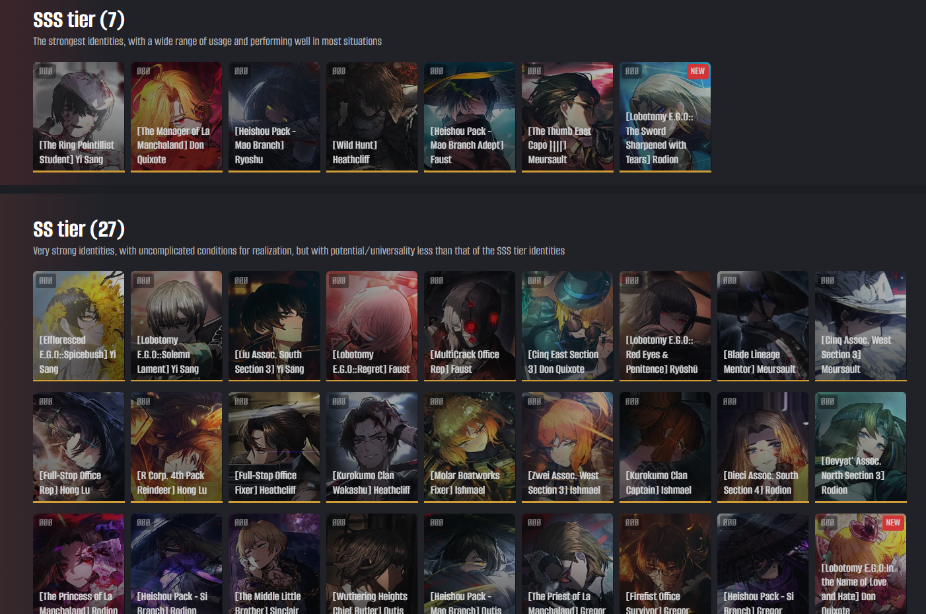Click Heishou Pack Si Branch Rodion card
The height and width of the screenshot is (614, 926).
tap(176, 564)
